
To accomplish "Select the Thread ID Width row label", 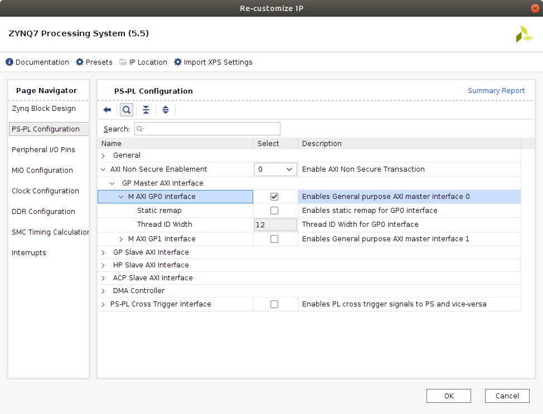I will point(164,225).
